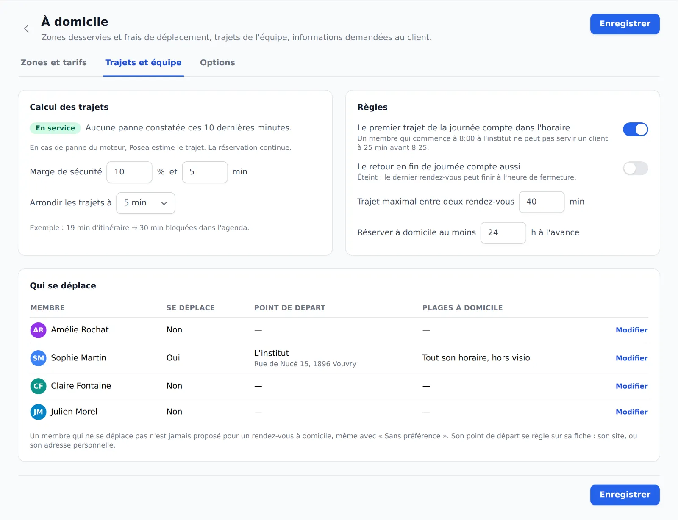Focus the advance booking hours field

click(503, 233)
